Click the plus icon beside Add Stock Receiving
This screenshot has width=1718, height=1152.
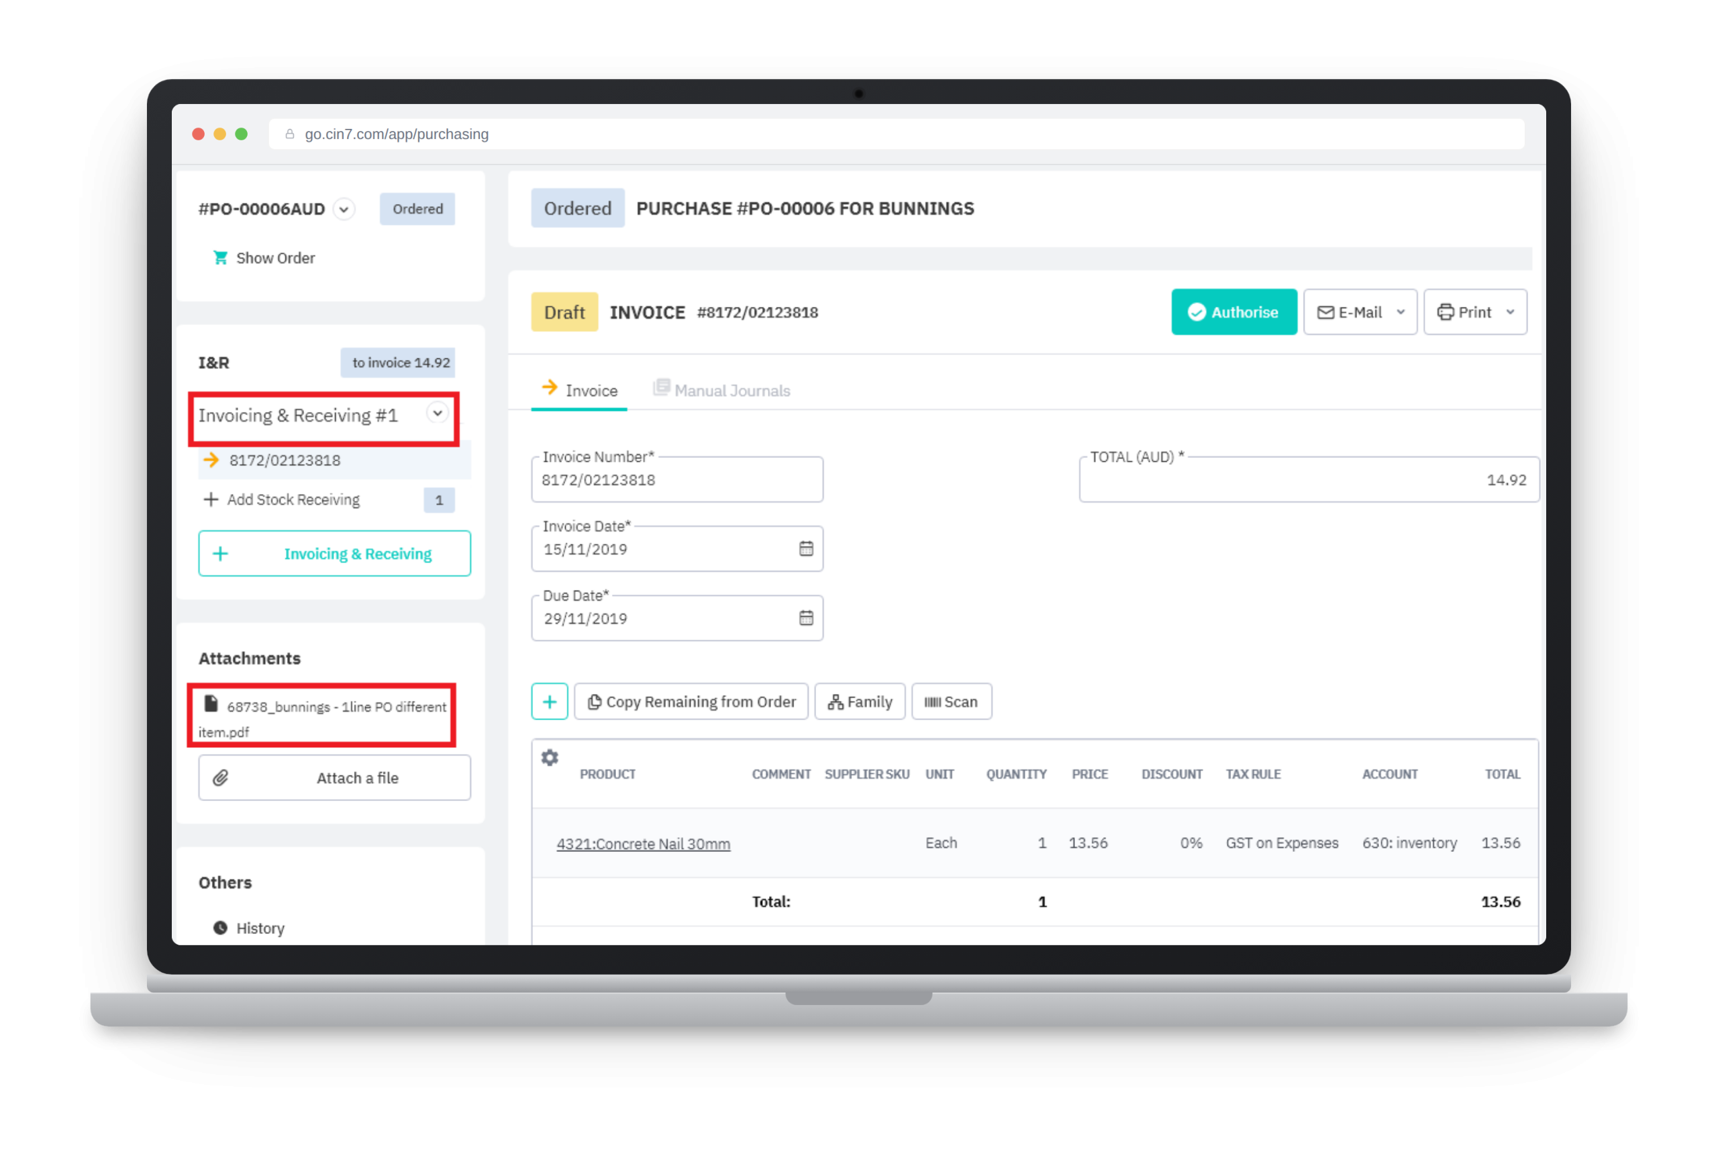211,499
